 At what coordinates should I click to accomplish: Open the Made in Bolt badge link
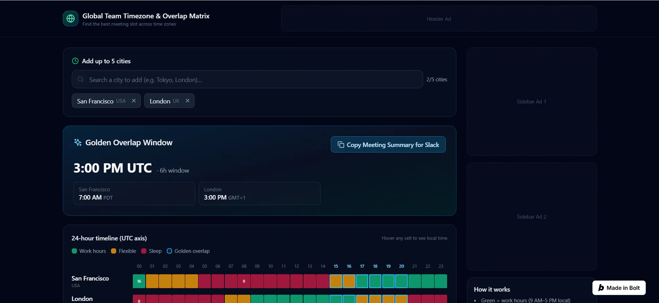619,288
